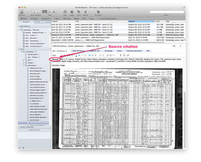This screenshot has width=201, height=162.
Task: Click the attachment paperclip icon in editor toolbar
Action: tap(128, 55)
